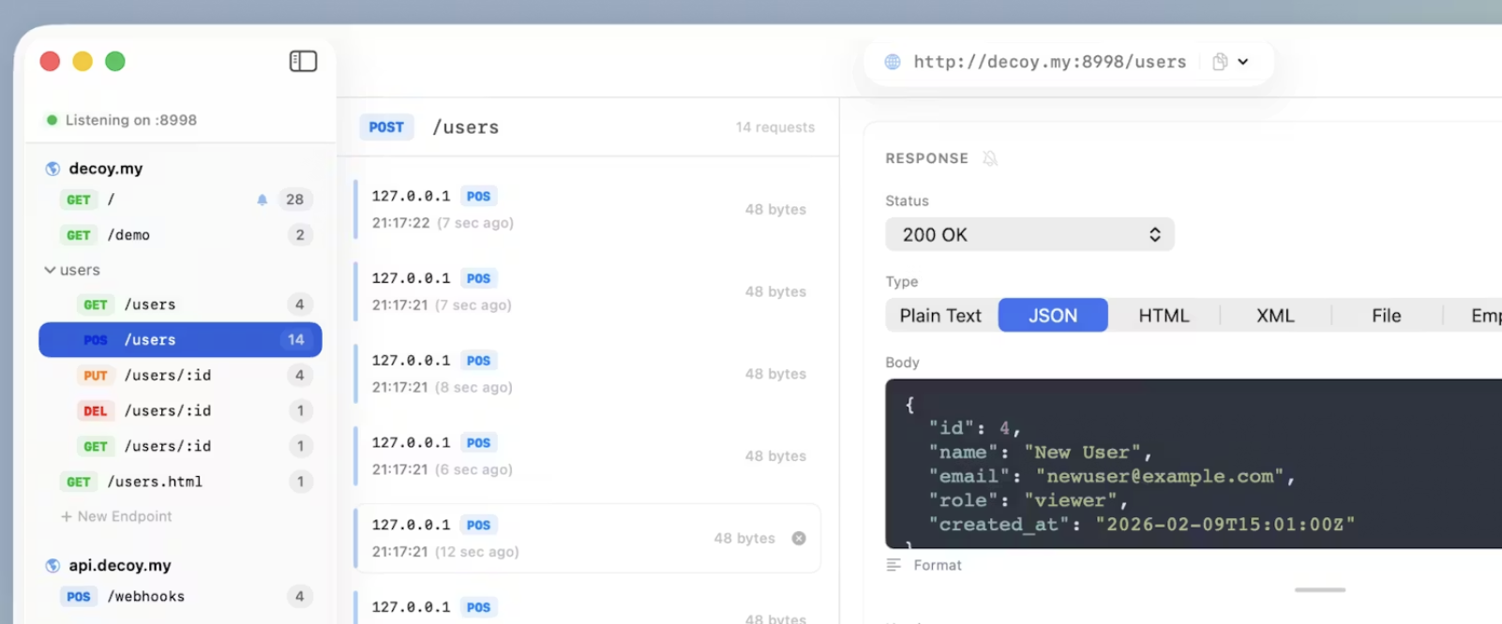
Task: Select the JSON response type
Action: [x=1053, y=316]
